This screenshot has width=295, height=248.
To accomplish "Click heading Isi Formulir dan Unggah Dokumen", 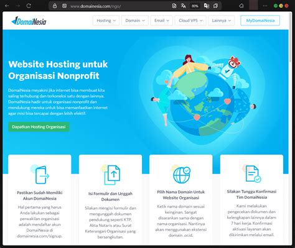I will (x=110, y=196).
